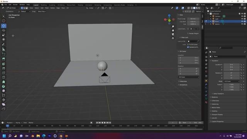The image size is (247, 139).
Task: Open the Playback menu in timeline
Action: click(x=10, y=123)
